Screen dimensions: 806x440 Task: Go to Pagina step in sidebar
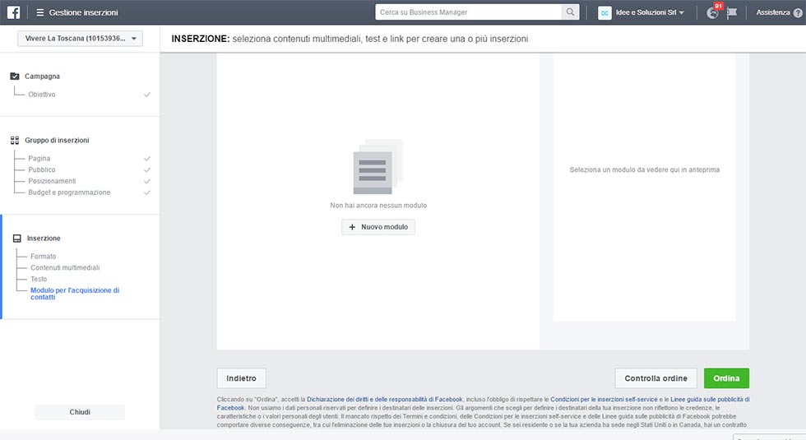tap(39, 159)
